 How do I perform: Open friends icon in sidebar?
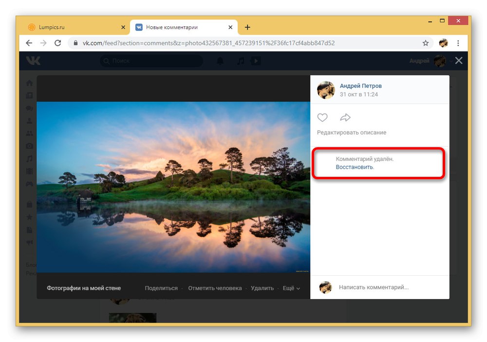pos(30,121)
